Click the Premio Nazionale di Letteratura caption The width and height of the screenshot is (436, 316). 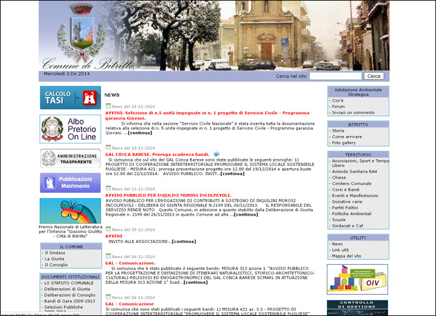tap(70, 231)
